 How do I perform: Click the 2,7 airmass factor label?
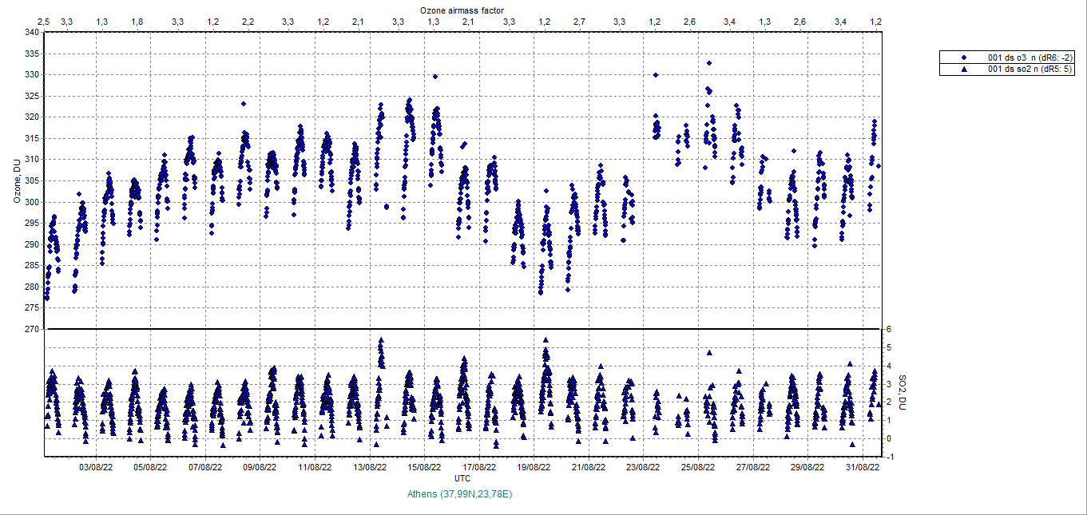(579, 21)
